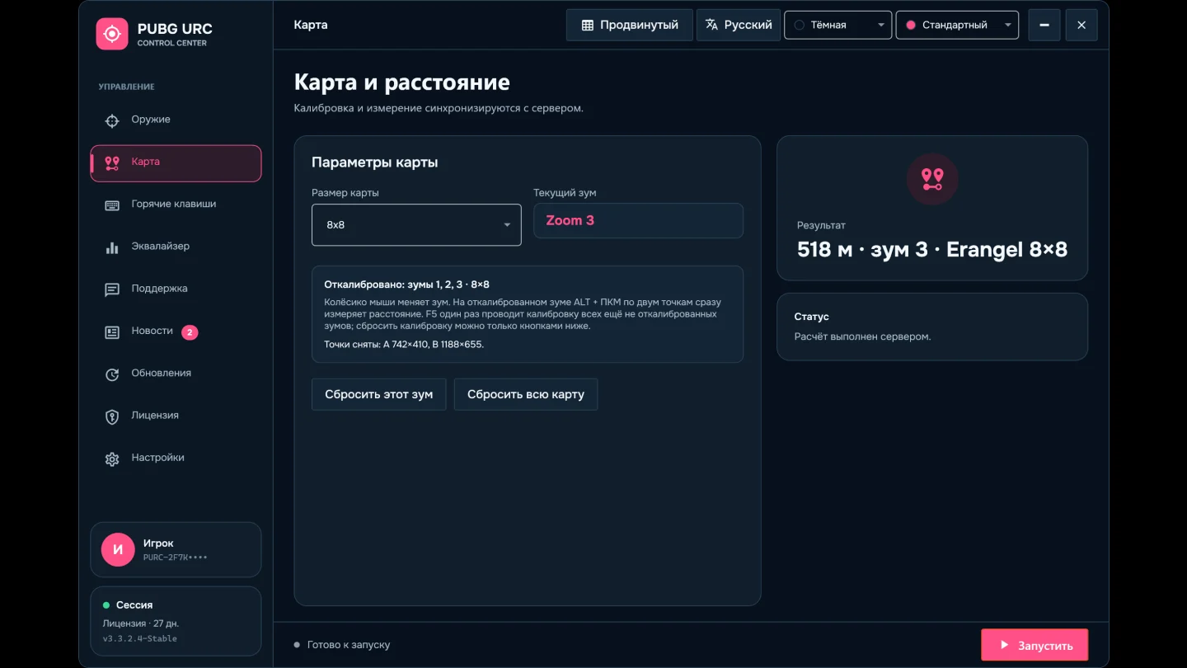Click the result card map-pin icon
Image resolution: width=1187 pixels, height=668 pixels.
[x=932, y=179]
